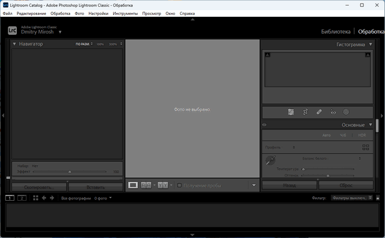Collapse the left panel group arrow
The width and height of the screenshot is (385, 238).
click(3, 115)
